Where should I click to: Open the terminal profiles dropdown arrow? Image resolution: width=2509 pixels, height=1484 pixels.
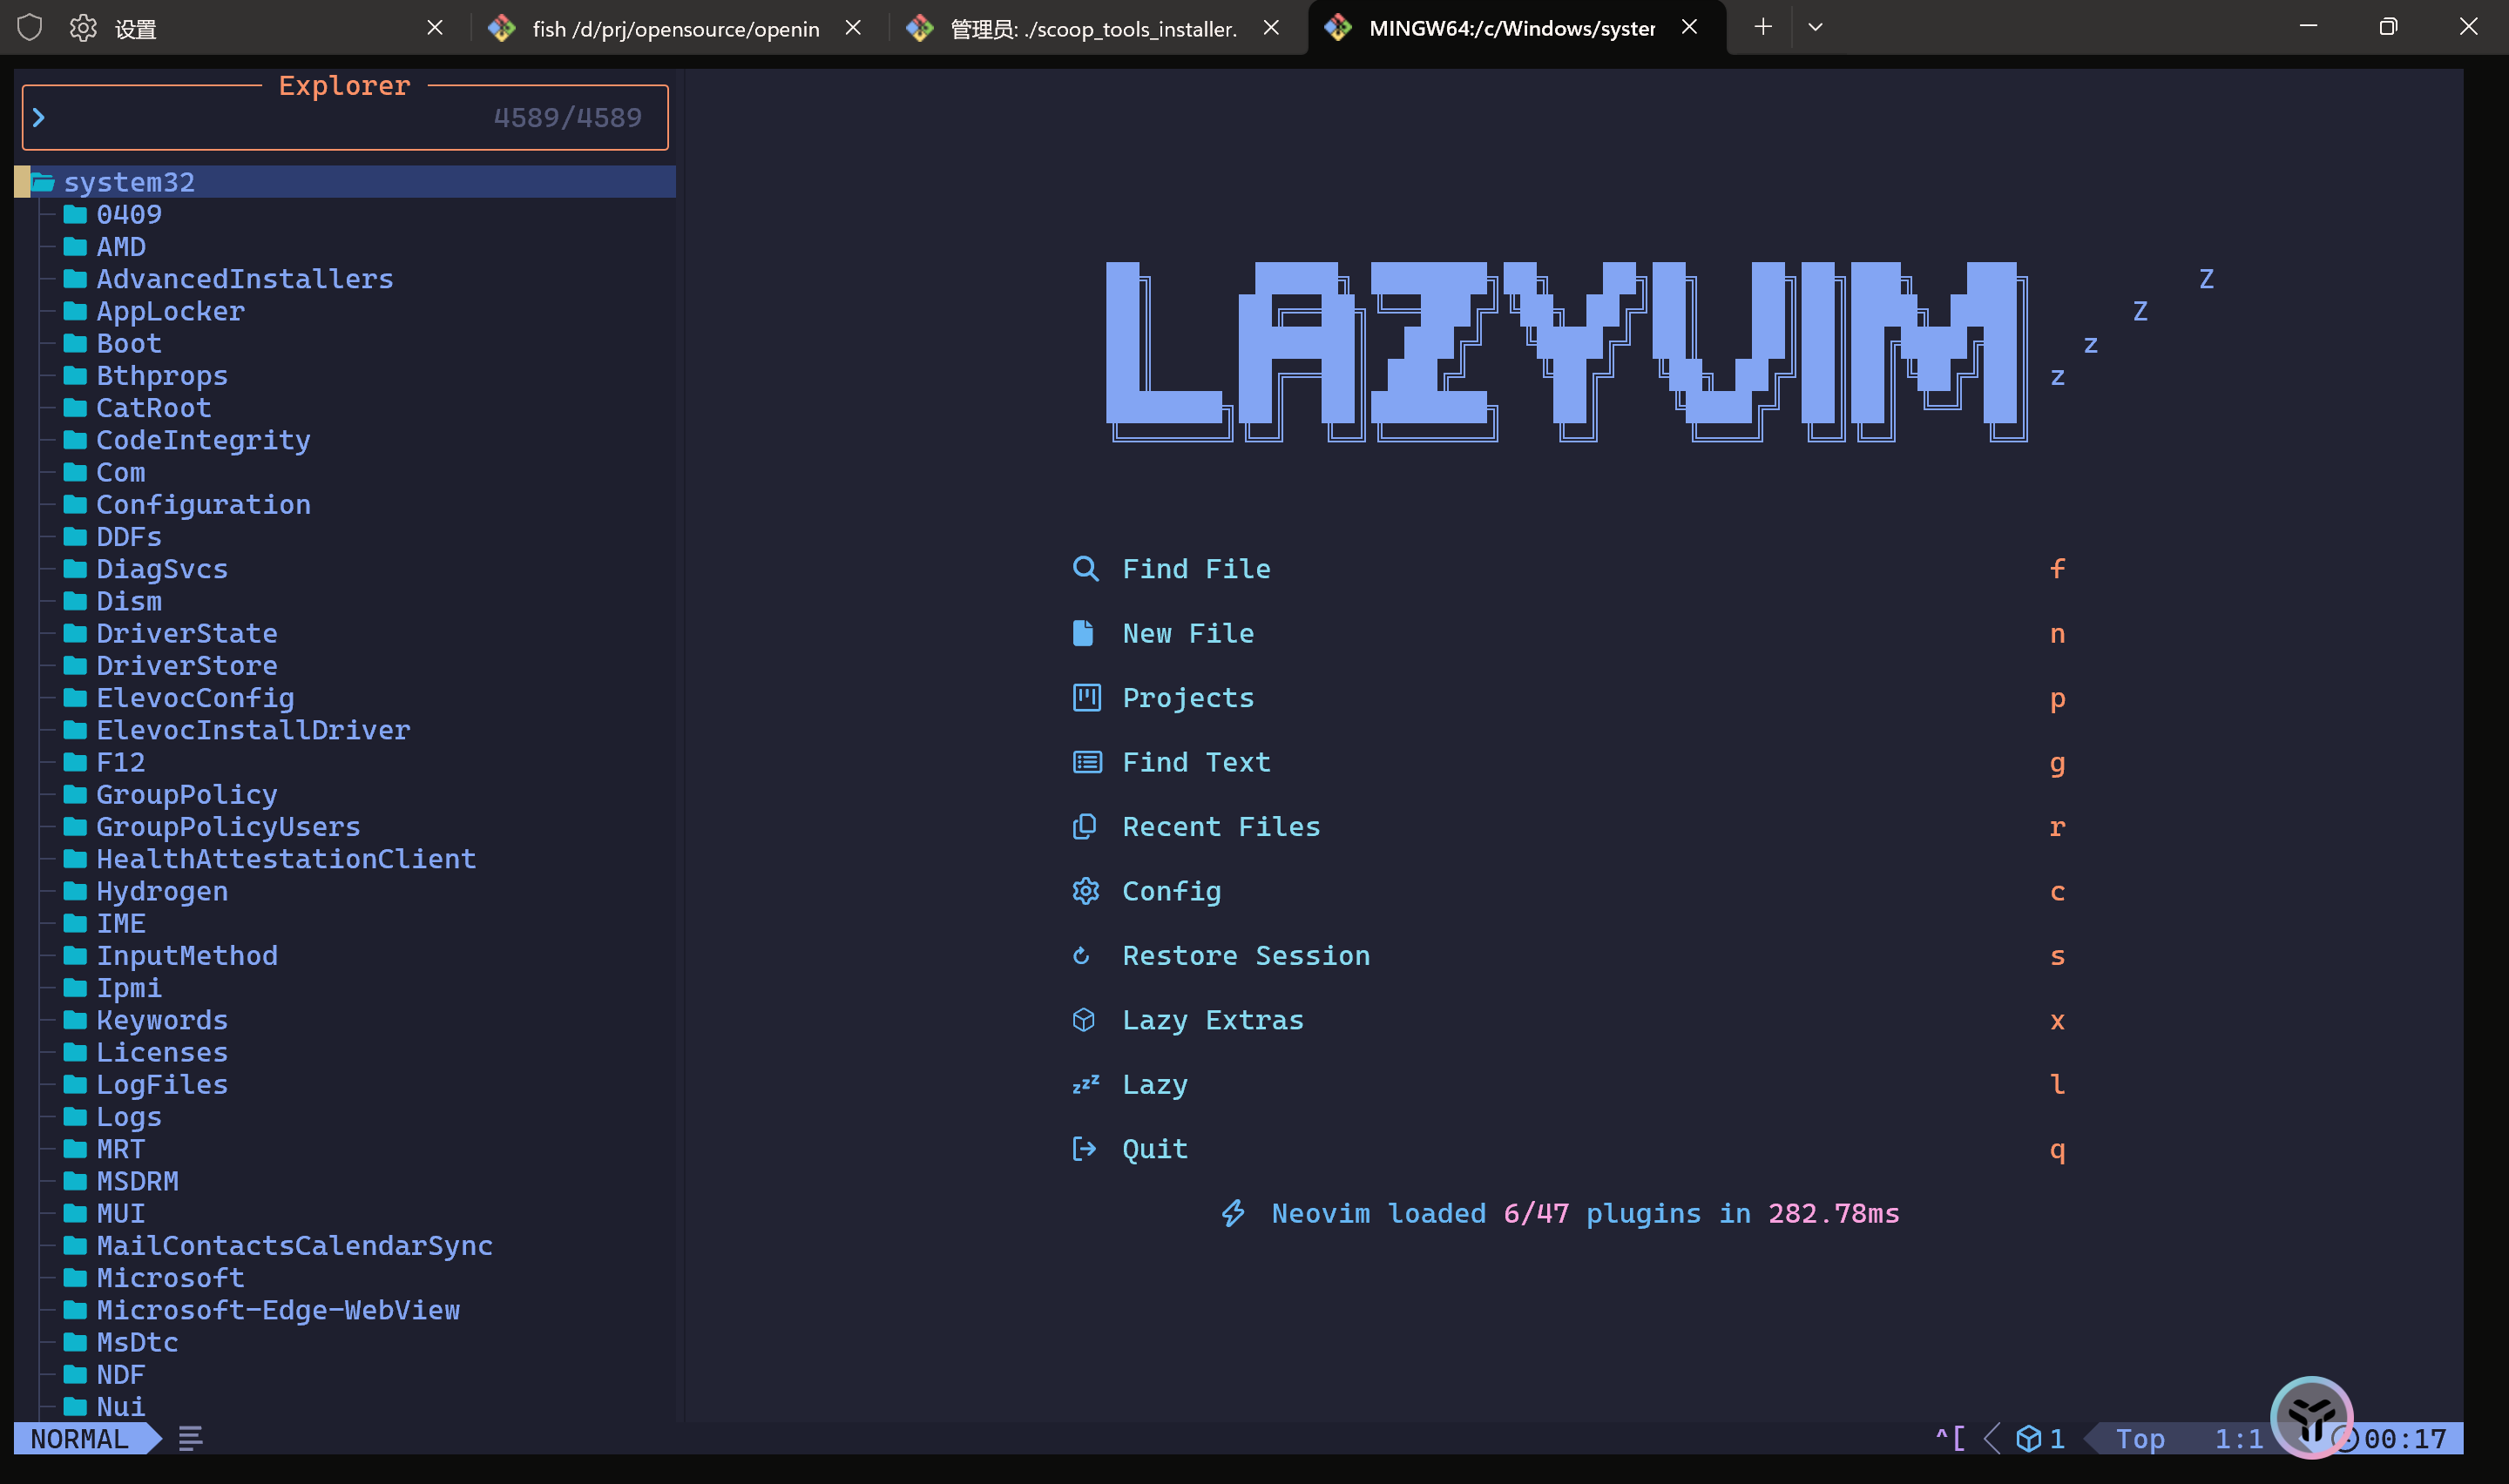pos(1815,27)
